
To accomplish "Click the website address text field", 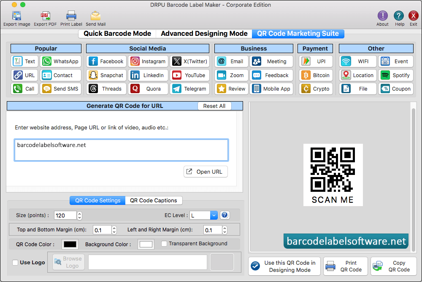I will (x=122, y=150).
